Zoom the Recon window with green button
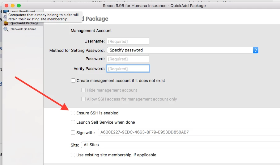Screen dimensions: 280x165 19,6
